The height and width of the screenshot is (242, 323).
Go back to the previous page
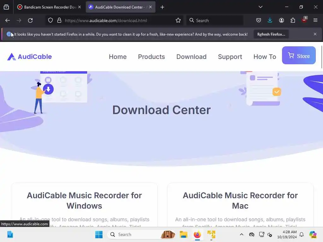8,20
